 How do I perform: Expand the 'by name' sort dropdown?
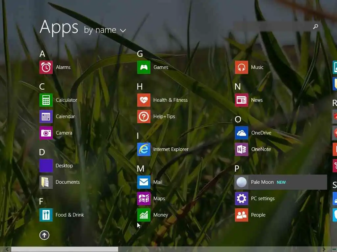[x=105, y=30]
